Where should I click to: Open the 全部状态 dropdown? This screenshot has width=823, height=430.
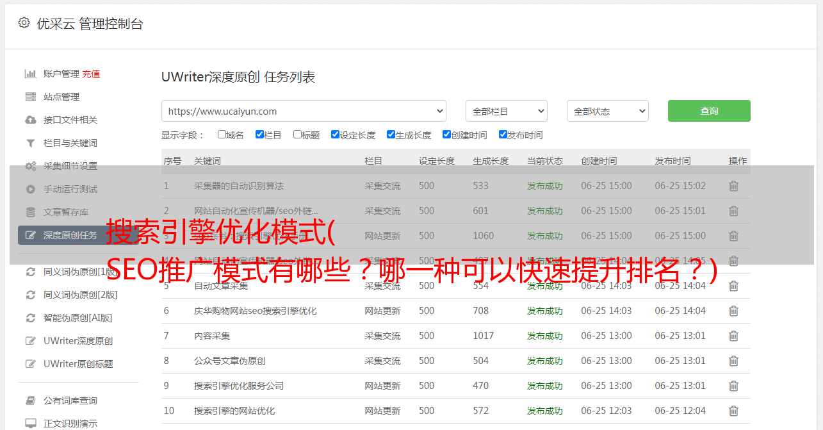607,111
